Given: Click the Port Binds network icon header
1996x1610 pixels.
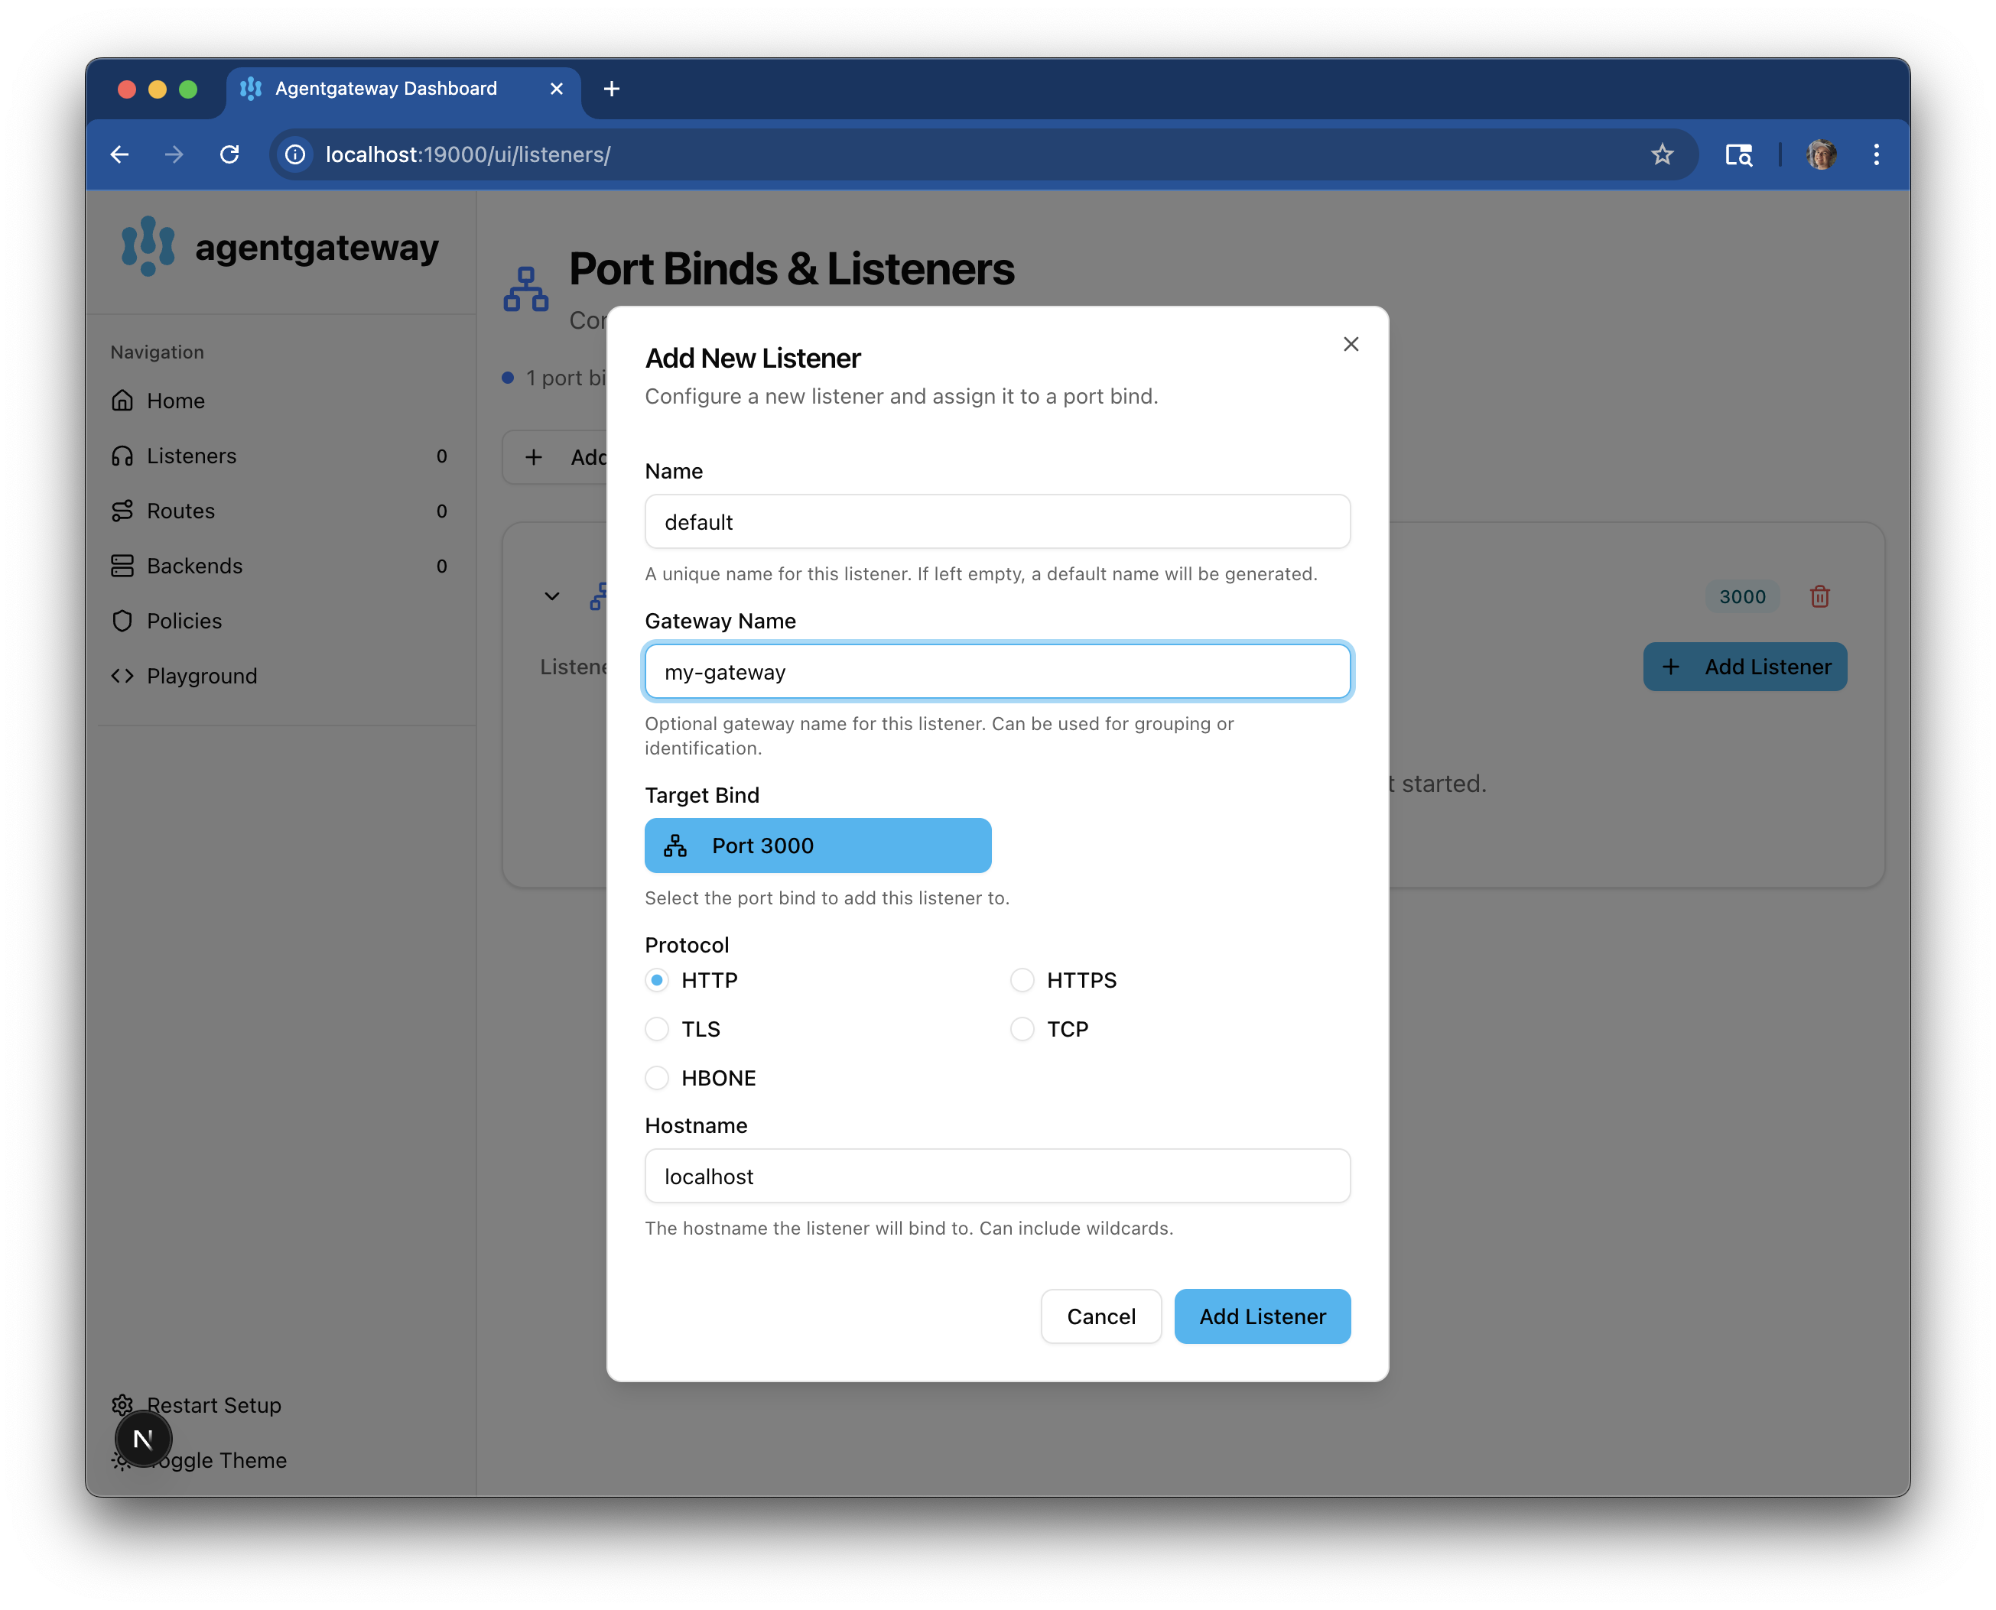Looking at the screenshot, I should 526,289.
